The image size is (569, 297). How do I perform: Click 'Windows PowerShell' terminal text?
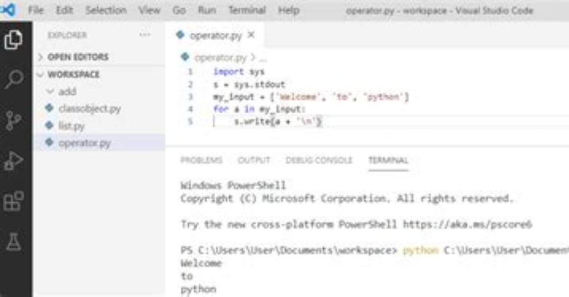pos(233,185)
